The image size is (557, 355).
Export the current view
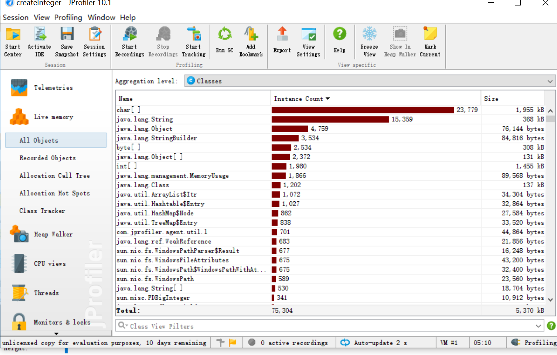(x=282, y=40)
